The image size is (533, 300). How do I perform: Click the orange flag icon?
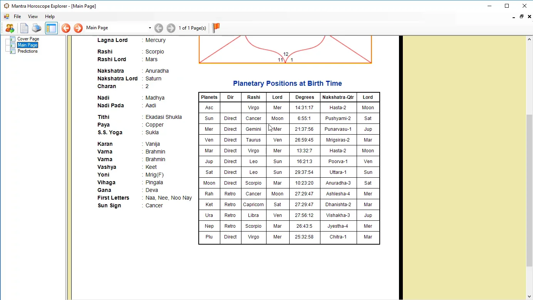tap(216, 28)
